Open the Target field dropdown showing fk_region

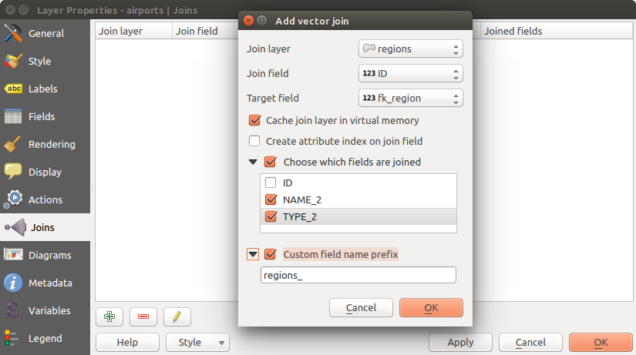point(411,99)
